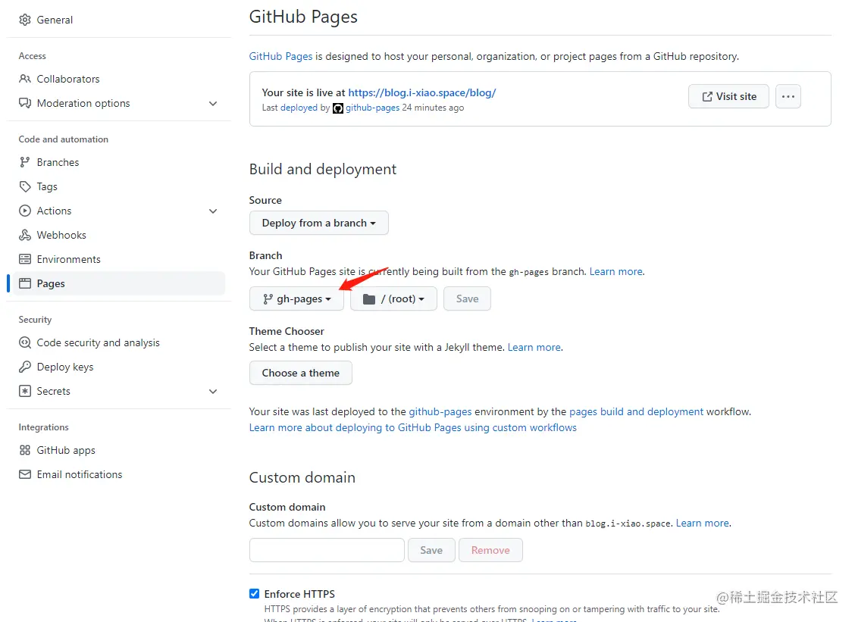Click the Secrets asterisk icon
This screenshot has width=855, height=622.
point(24,391)
